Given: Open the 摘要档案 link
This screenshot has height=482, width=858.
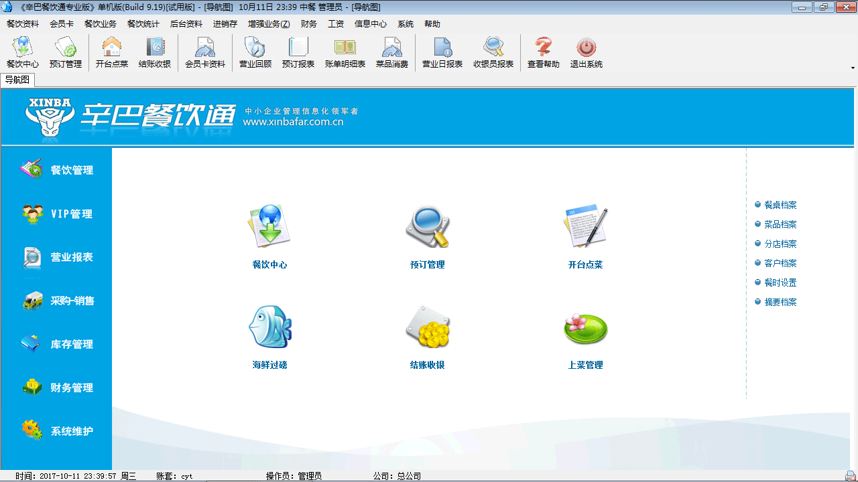Looking at the screenshot, I should point(780,303).
